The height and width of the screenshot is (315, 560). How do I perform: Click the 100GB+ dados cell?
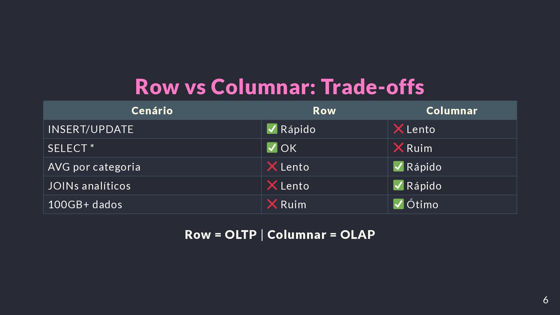pyautogui.click(x=152, y=204)
